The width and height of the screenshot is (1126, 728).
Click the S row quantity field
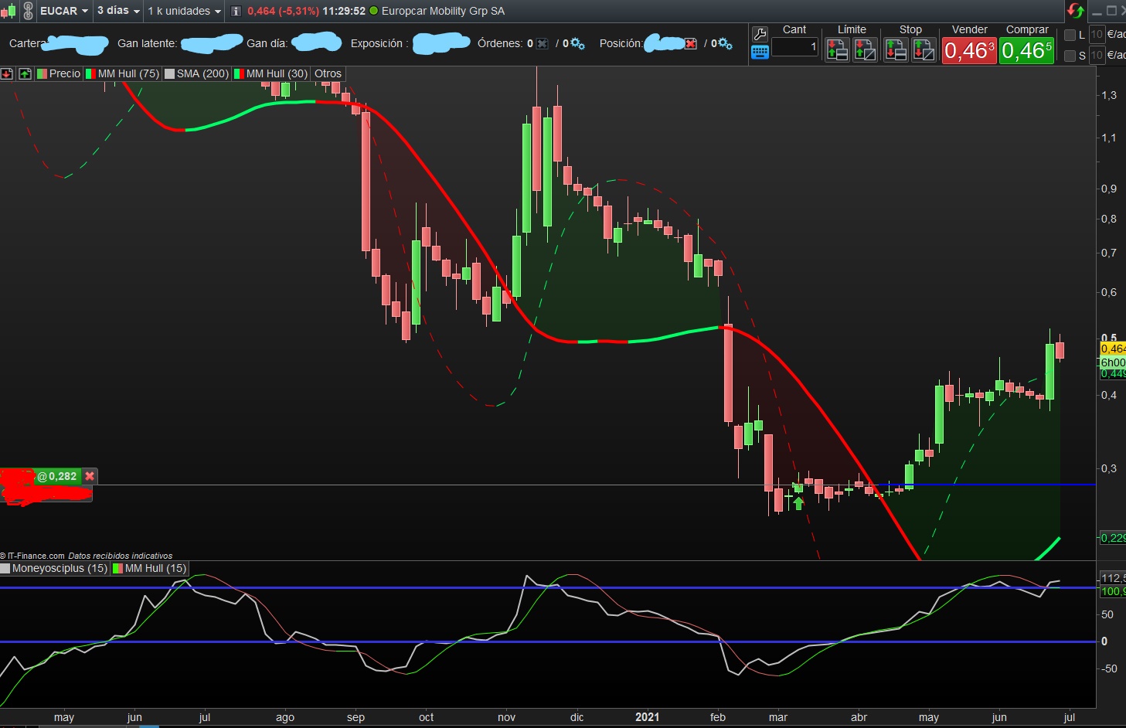tap(1097, 56)
